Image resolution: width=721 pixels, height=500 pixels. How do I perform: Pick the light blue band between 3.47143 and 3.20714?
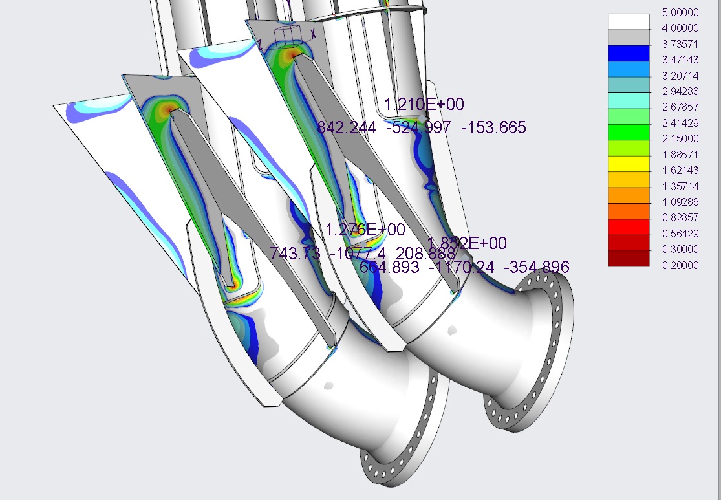click(629, 69)
